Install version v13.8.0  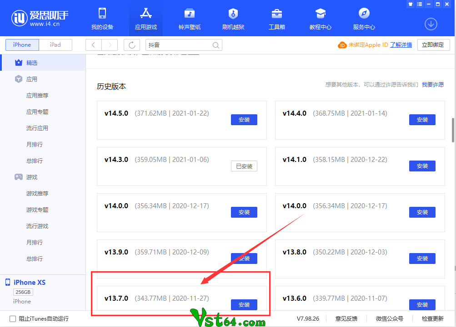point(422,259)
